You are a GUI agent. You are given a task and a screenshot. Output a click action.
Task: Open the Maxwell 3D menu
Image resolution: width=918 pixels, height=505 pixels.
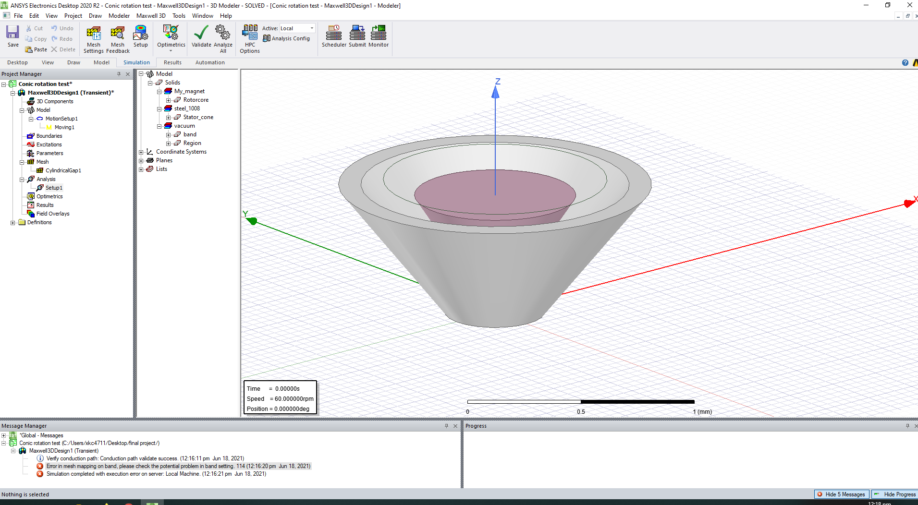[x=151, y=16]
